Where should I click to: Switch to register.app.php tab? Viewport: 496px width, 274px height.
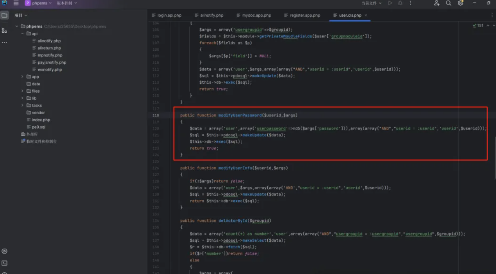tap(302, 16)
